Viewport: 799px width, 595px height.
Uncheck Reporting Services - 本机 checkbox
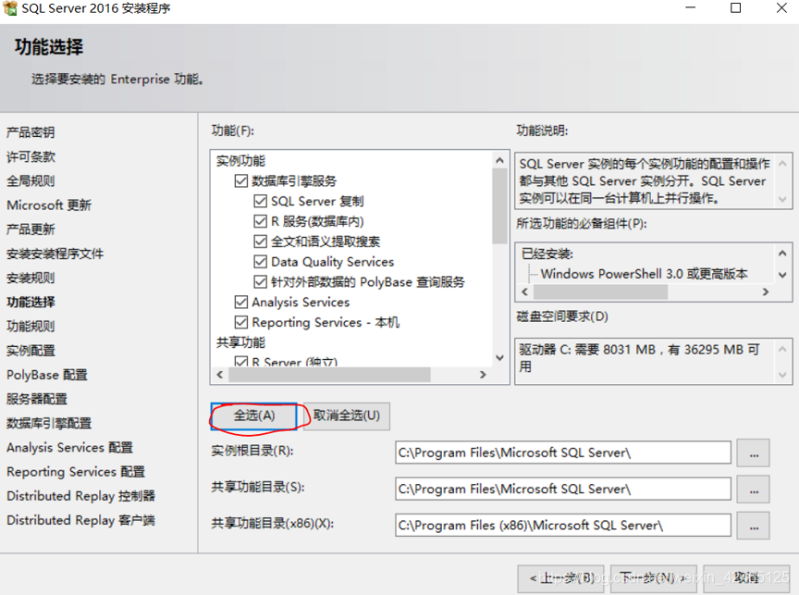coord(241,322)
